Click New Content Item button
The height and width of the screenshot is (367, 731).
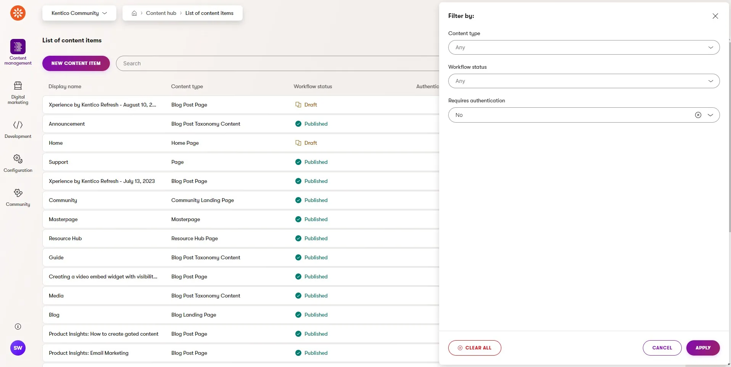[x=76, y=63]
